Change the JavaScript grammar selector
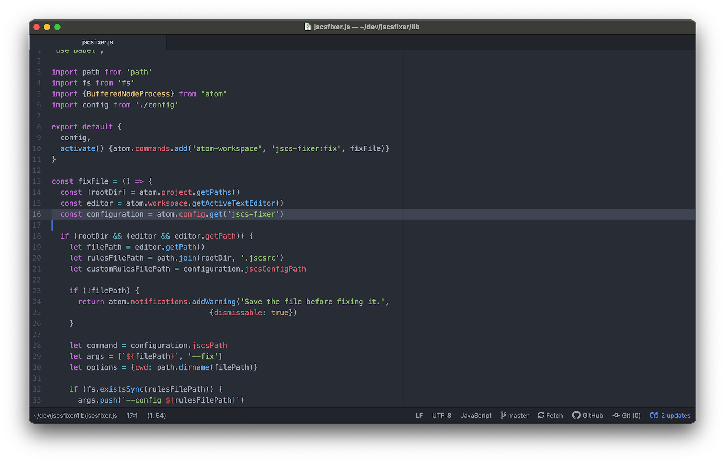The image size is (725, 462). tap(476, 416)
